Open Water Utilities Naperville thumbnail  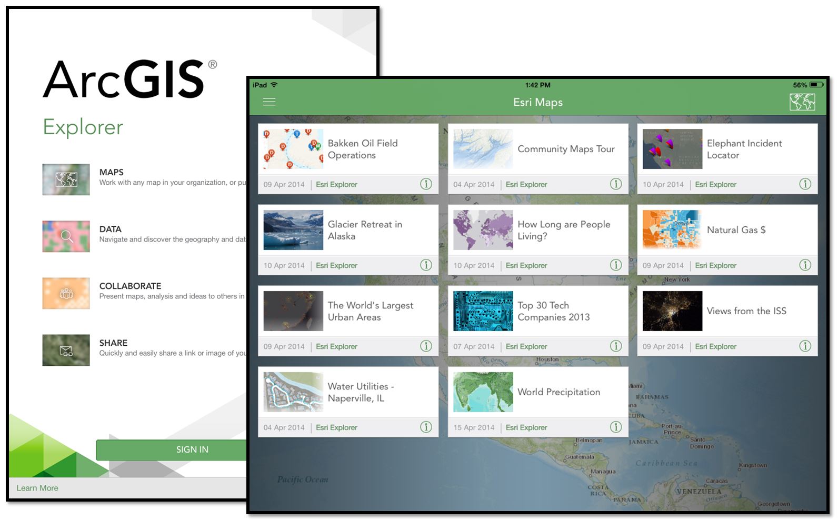293,392
